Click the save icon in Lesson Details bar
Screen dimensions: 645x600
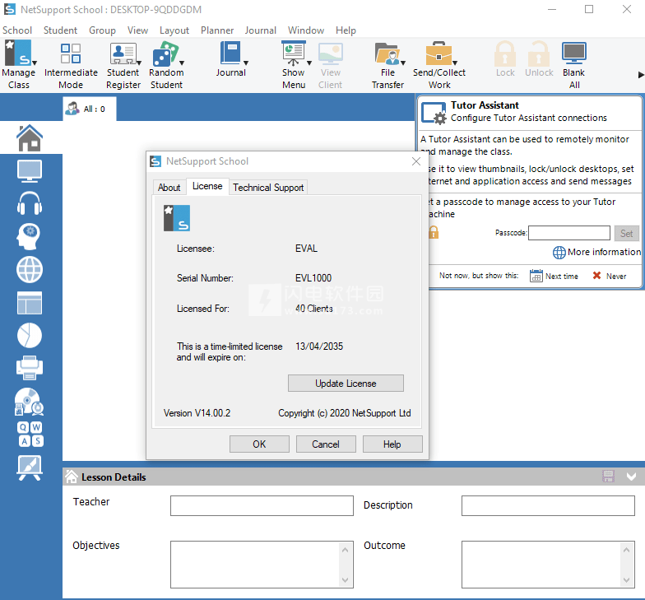(609, 477)
